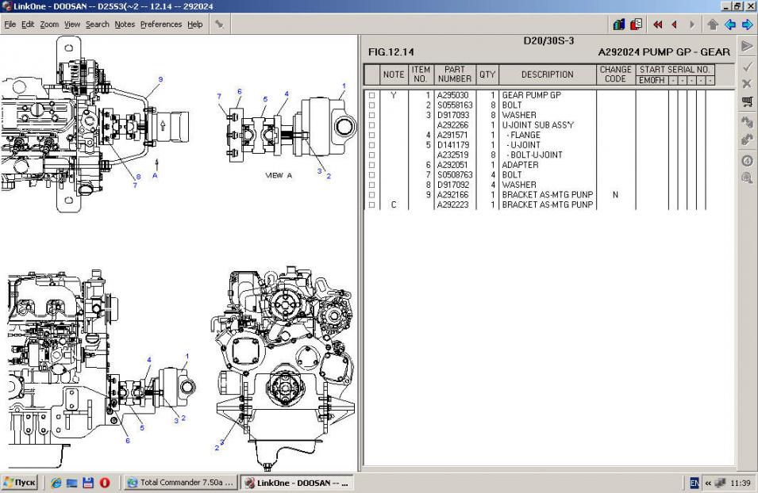Click the network tray icon near clock
The image size is (758, 493).
click(720, 483)
